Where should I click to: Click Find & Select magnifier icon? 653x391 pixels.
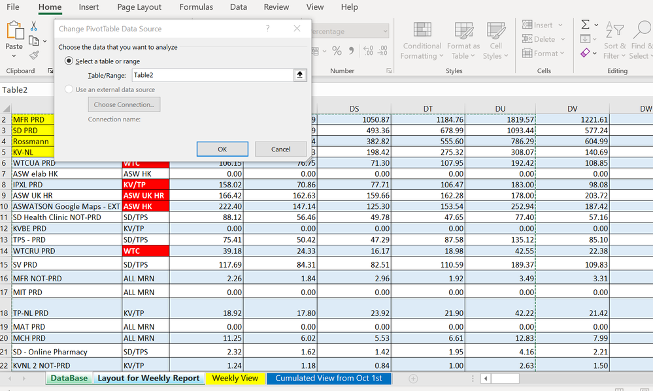tap(642, 30)
